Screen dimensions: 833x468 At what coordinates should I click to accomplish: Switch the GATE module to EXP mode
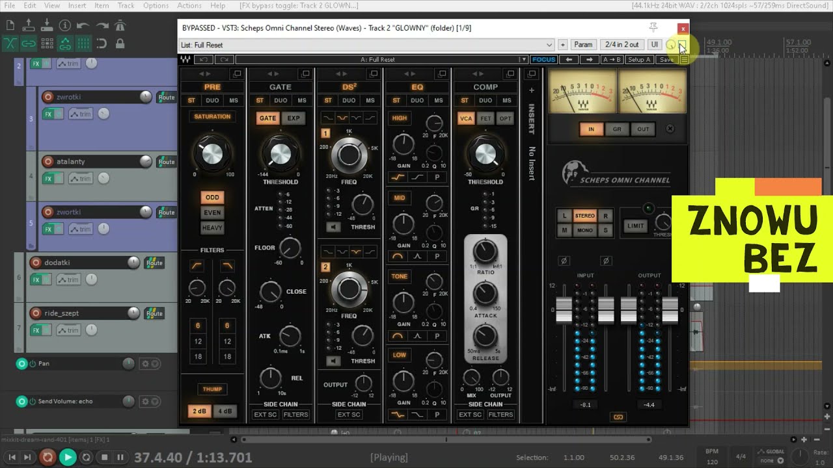tap(294, 118)
